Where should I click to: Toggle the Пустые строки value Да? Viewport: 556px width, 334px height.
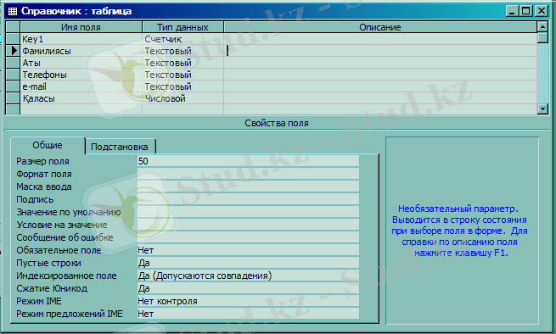click(248, 263)
